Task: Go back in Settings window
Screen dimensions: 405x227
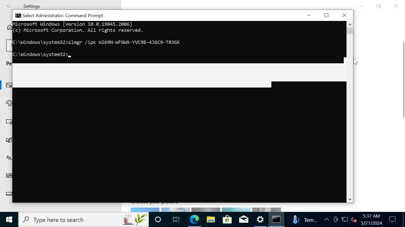Action: click(x=9, y=6)
